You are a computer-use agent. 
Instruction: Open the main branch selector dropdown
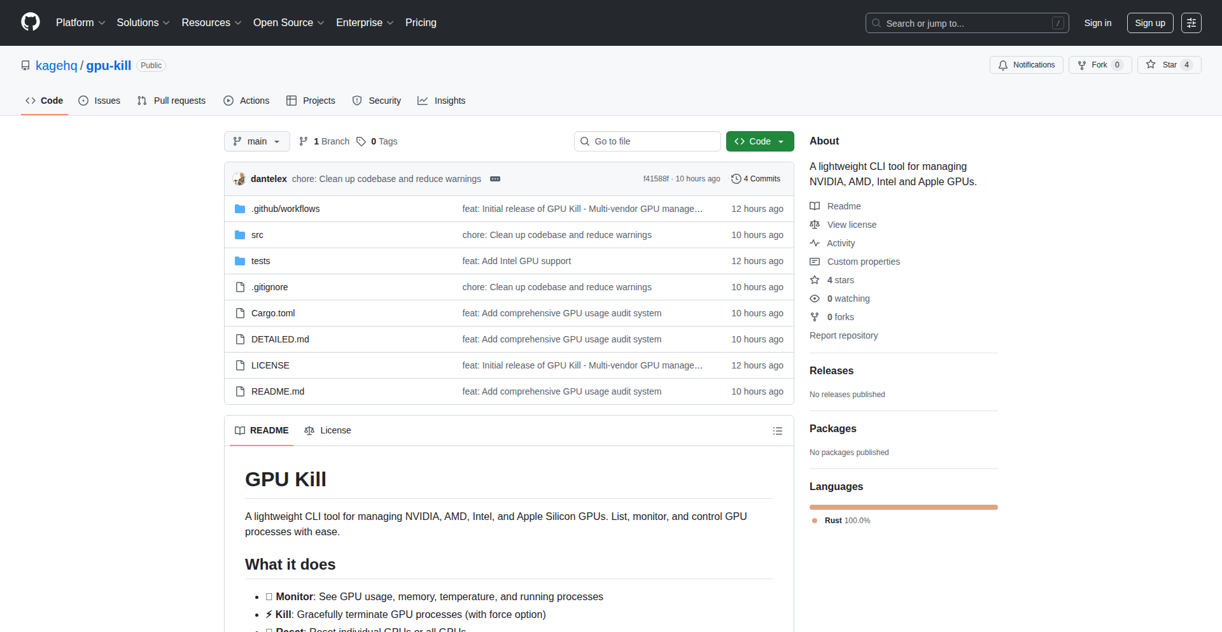click(x=256, y=141)
